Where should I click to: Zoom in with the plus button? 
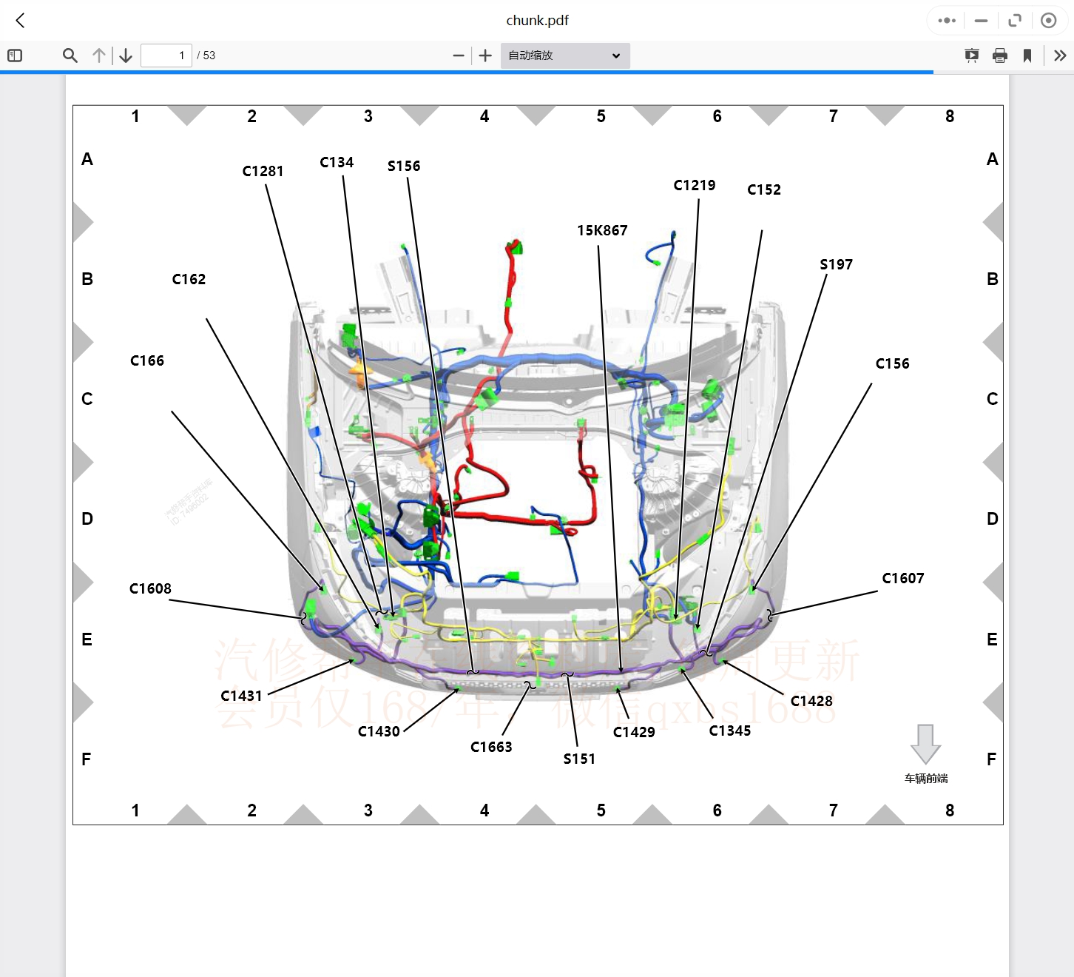(485, 56)
